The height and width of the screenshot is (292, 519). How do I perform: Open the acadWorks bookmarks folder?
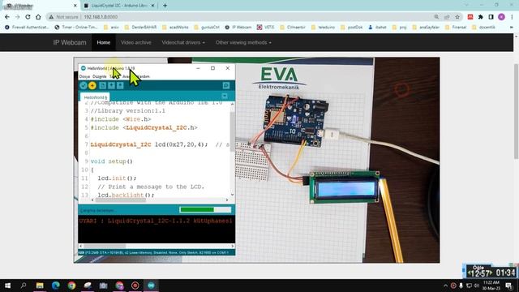(175, 27)
